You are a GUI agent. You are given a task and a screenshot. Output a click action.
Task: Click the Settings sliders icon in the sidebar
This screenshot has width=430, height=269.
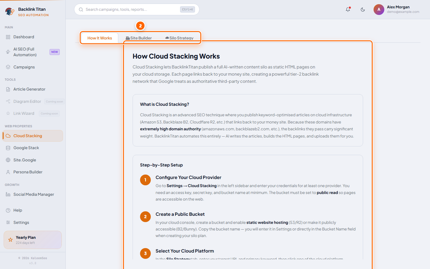[x=8, y=222]
